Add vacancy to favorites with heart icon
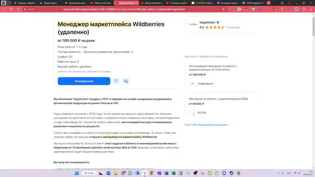 (116, 81)
